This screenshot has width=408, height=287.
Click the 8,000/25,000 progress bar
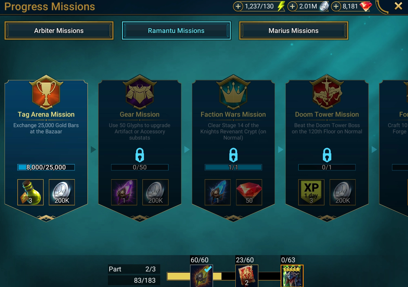[x=46, y=167]
